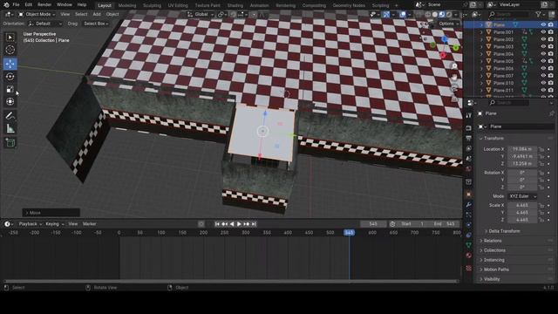Pin the Plane properties context
558x314 pixels.
[551, 113]
